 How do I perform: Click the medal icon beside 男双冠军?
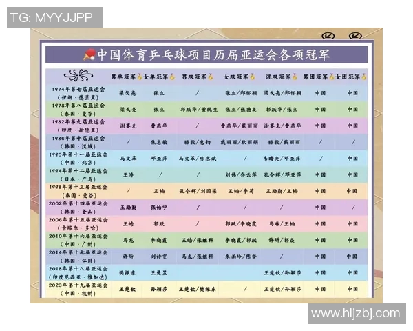point(210,77)
